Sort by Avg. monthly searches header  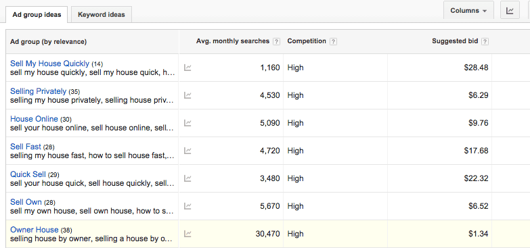[x=233, y=41]
